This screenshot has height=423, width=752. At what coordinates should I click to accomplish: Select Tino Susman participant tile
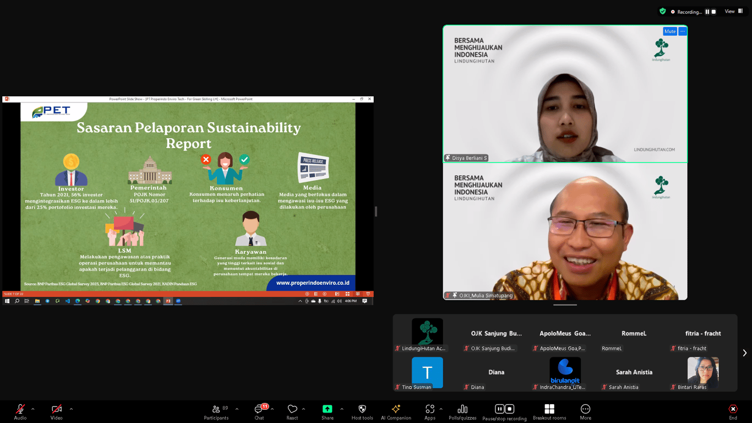[x=427, y=373]
